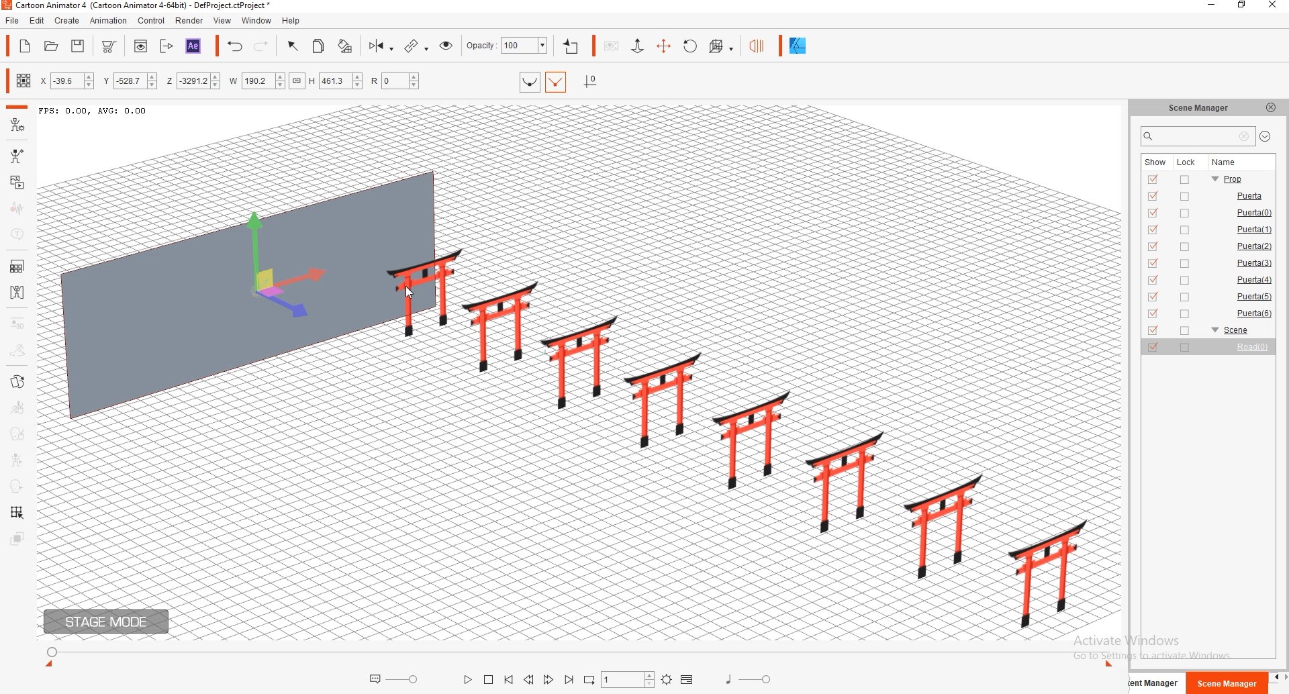Open the link tool dropdown arrow
The height and width of the screenshot is (694, 1289).
click(427, 48)
